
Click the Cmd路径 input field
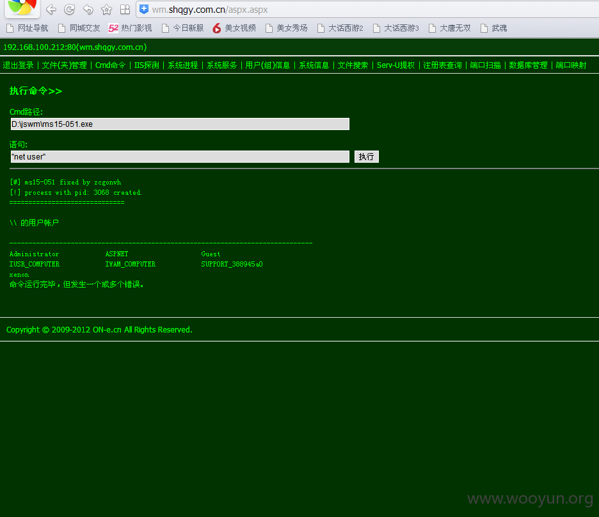point(180,124)
